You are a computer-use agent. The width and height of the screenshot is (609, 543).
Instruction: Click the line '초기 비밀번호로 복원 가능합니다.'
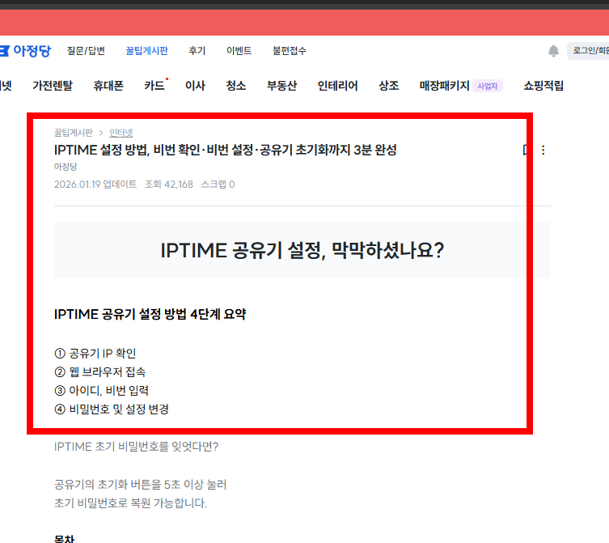(x=130, y=503)
